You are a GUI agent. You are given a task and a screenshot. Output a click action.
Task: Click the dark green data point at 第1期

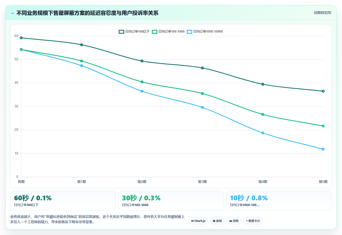tap(82, 45)
